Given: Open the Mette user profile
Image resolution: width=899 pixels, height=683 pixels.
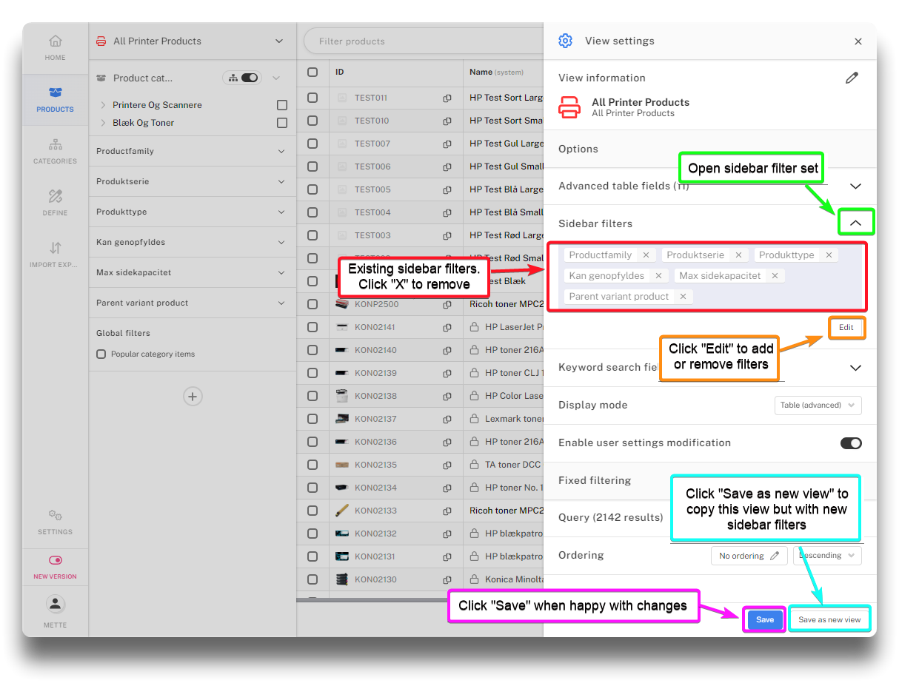Looking at the screenshot, I should pos(55,610).
